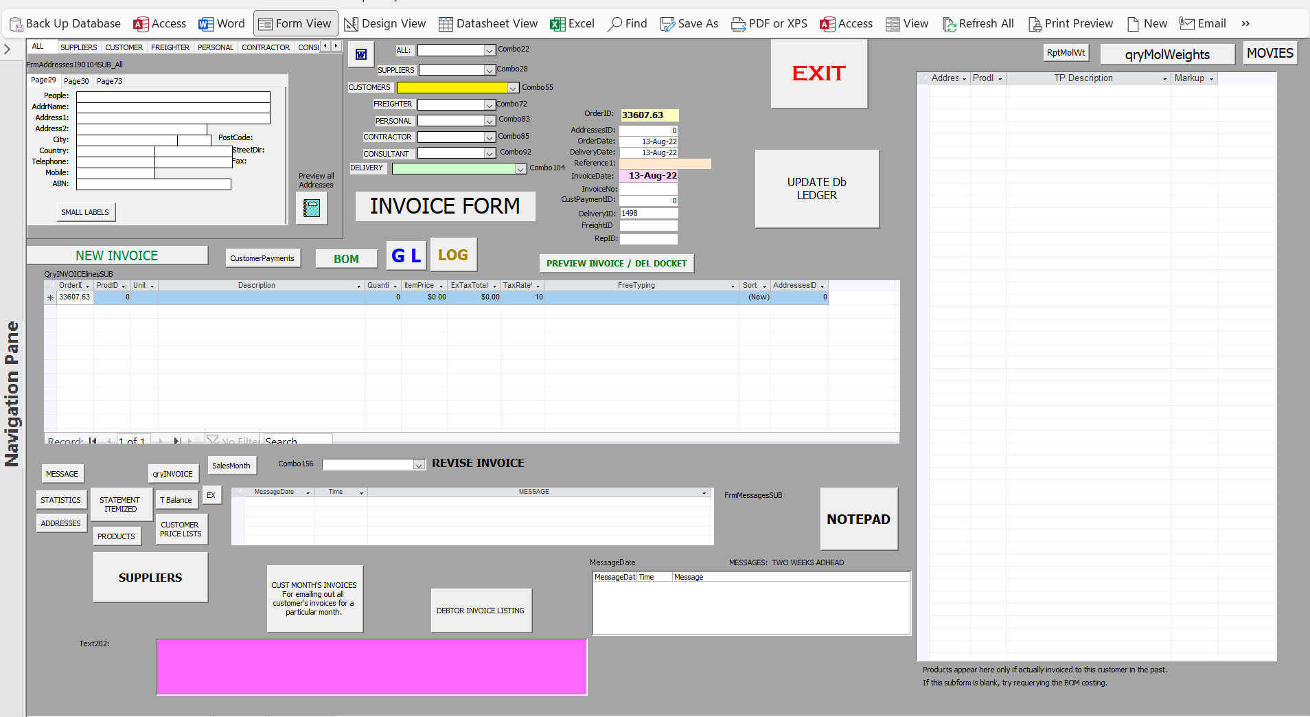Image resolution: width=1310 pixels, height=717 pixels.
Task: Select the ALL addresses tab
Action: pyautogui.click(x=38, y=47)
